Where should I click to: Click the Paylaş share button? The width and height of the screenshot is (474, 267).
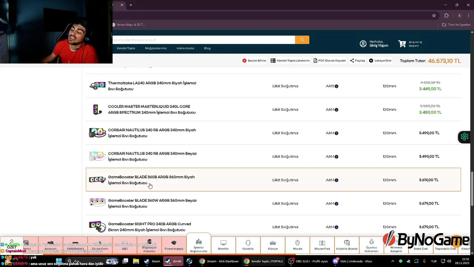pyautogui.click(x=357, y=60)
